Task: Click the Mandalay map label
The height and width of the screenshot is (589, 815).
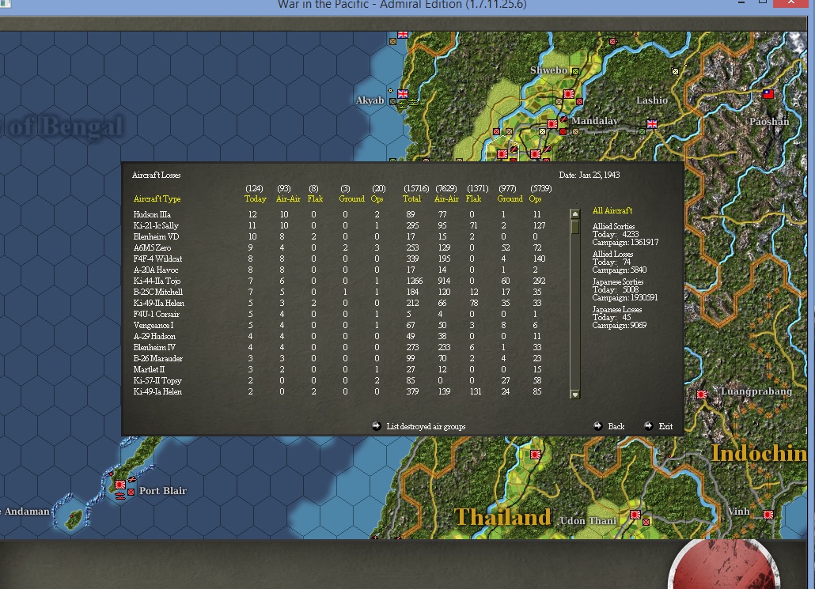Action: pos(594,120)
